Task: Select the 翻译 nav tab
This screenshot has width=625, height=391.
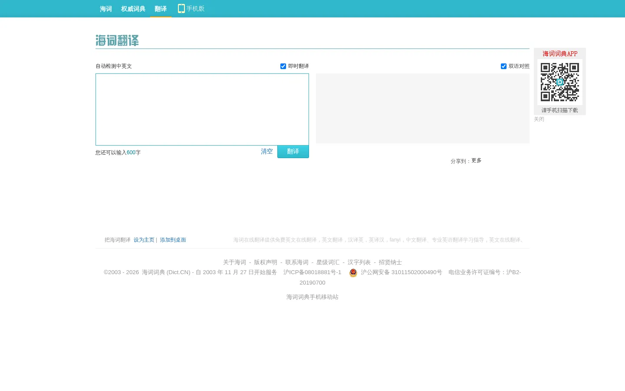Action: point(161,9)
